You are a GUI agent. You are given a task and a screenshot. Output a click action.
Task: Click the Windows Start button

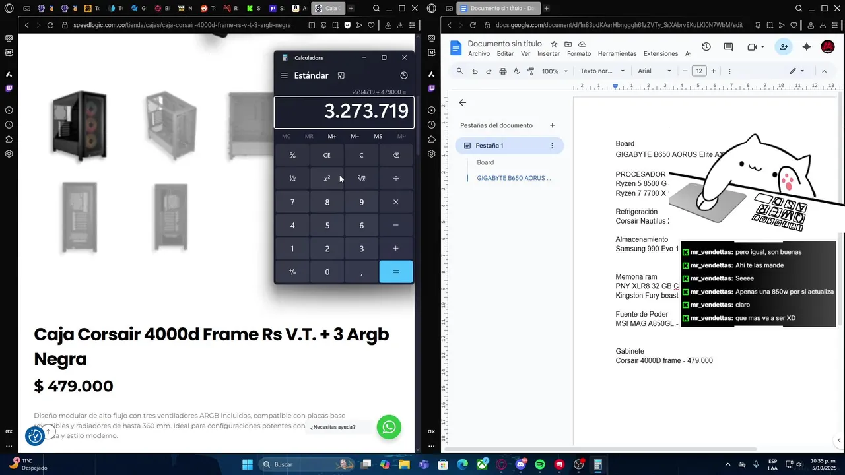click(248, 464)
